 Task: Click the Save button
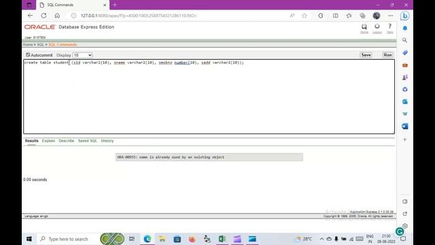click(366, 55)
